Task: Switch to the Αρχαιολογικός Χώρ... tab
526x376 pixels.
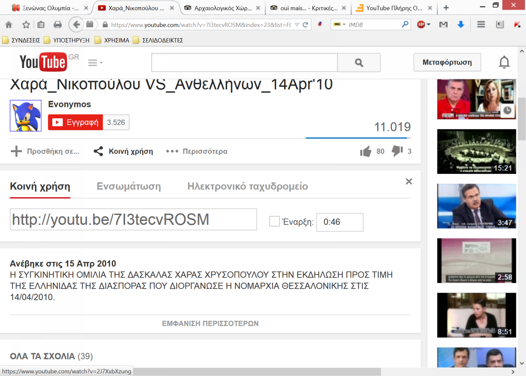Action: tap(223, 8)
